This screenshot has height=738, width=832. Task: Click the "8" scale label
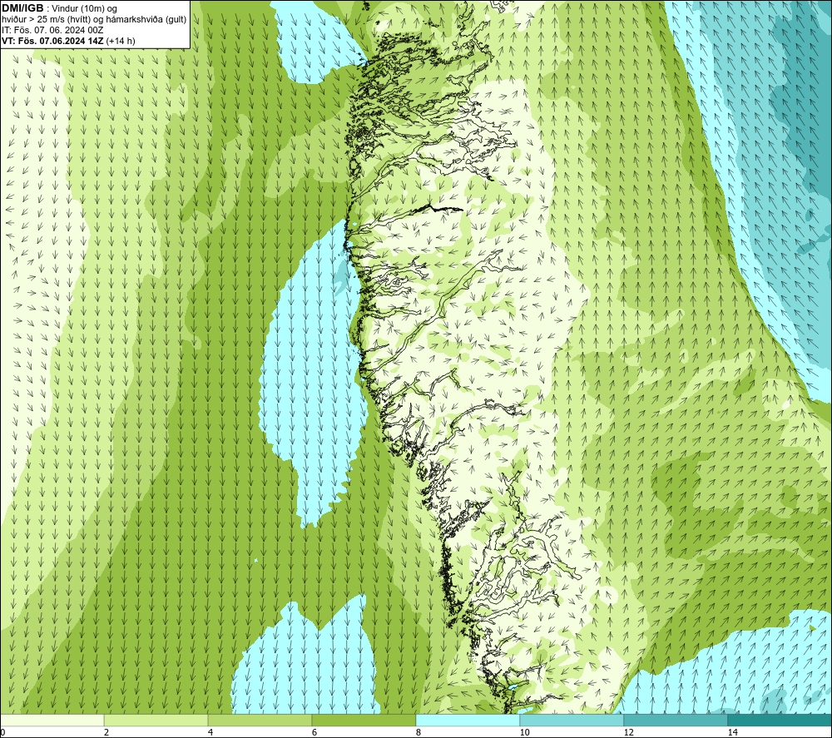tap(418, 732)
